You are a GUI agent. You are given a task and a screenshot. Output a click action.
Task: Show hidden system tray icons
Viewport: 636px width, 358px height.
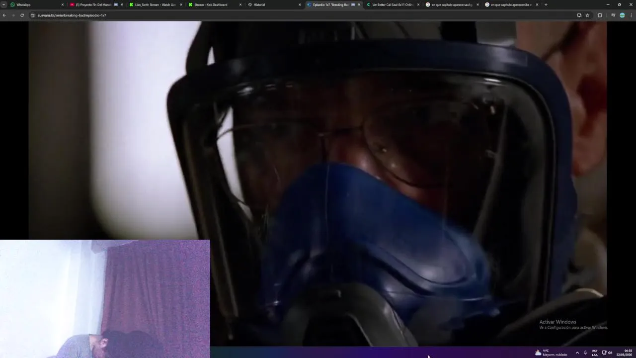pyautogui.click(x=577, y=353)
